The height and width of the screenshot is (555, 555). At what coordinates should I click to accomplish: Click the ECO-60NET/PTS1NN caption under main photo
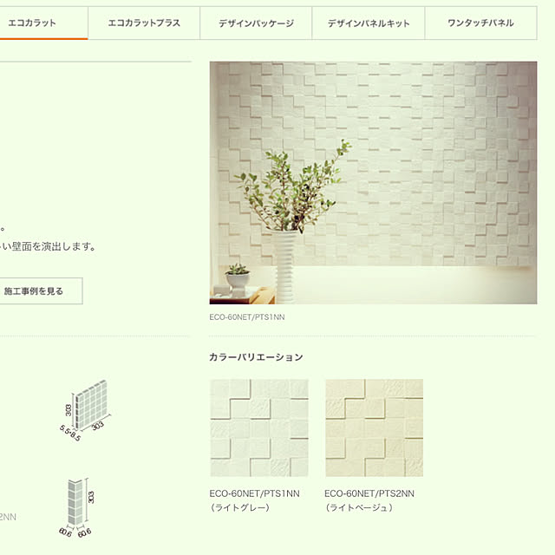coord(246,317)
